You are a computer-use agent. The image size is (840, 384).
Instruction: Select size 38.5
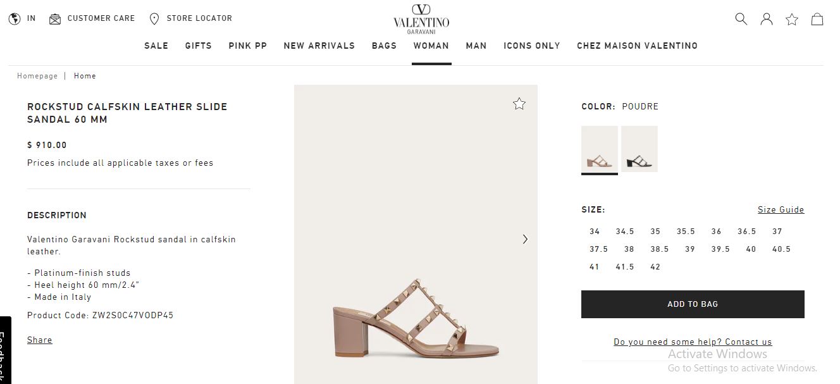tap(659, 249)
